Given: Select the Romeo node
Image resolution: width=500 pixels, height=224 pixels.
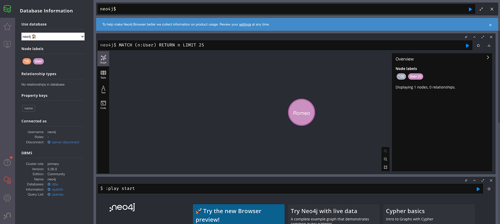Looking at the screenshot, I should [x=302, y=113].
